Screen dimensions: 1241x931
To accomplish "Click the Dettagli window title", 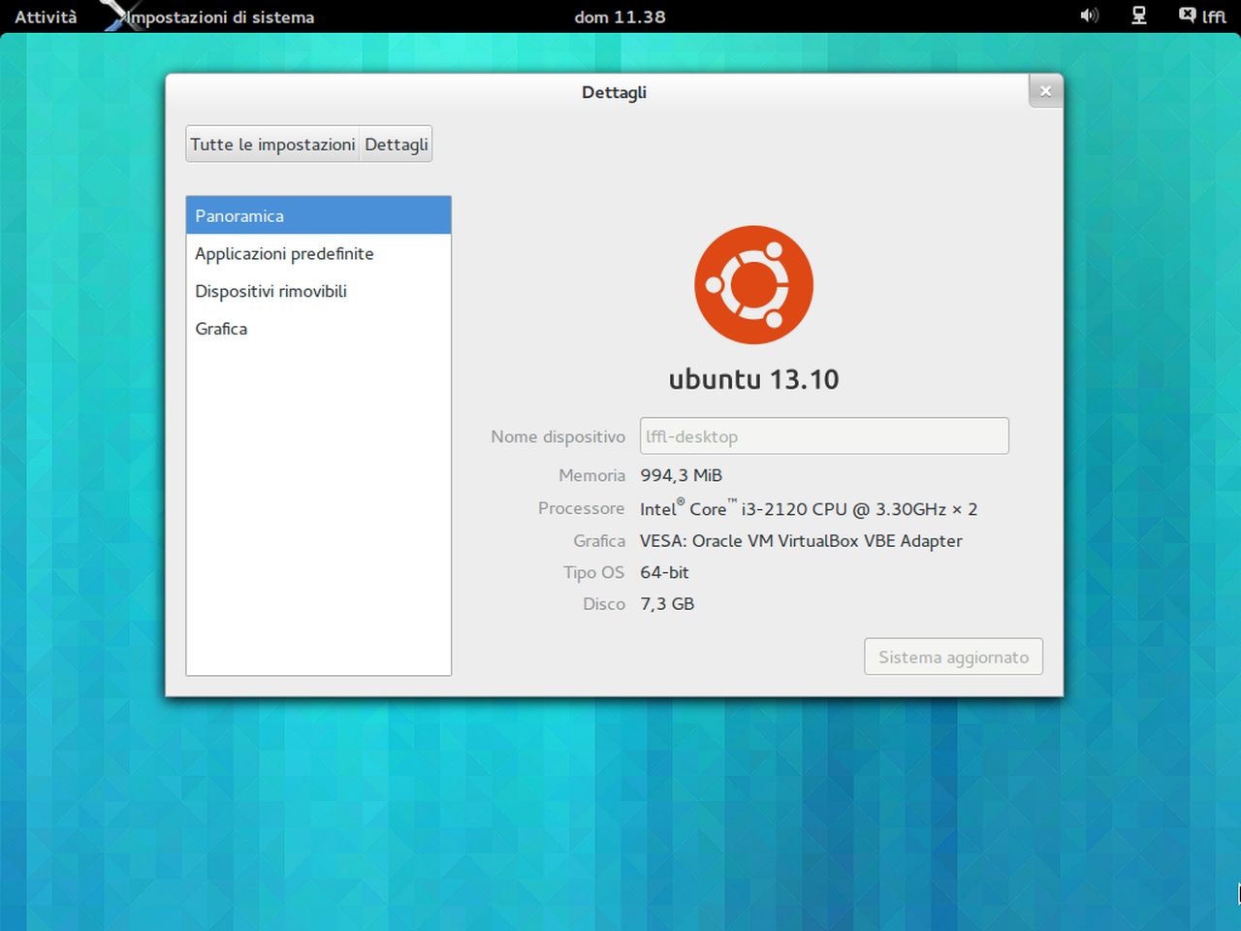I will 614,92.
